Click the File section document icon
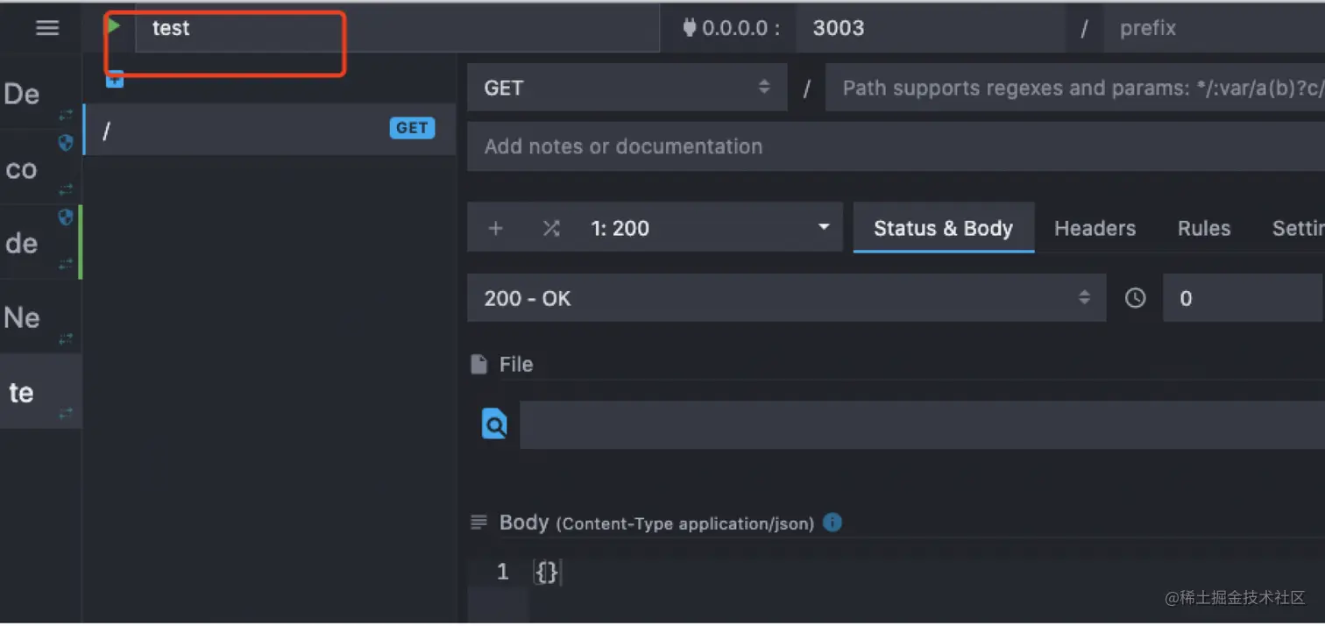Image resolution: width=1325 pixels, height=626 pixels. tap(478, 364)
